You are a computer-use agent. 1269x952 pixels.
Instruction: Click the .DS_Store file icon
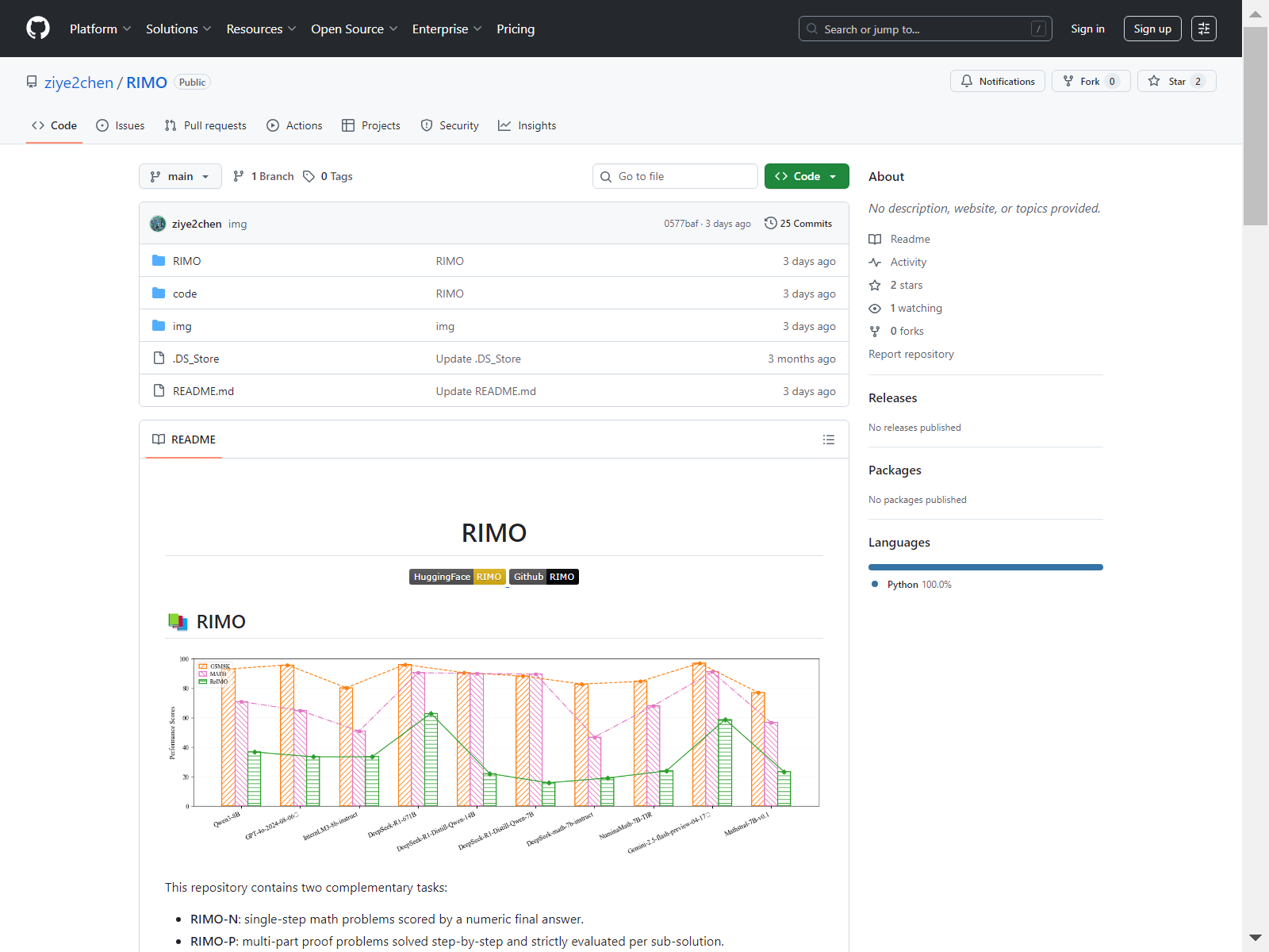[x=159, y=359]
